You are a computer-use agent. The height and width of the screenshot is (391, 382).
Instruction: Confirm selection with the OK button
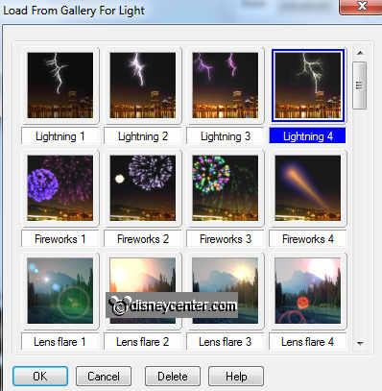click(40, 377)
